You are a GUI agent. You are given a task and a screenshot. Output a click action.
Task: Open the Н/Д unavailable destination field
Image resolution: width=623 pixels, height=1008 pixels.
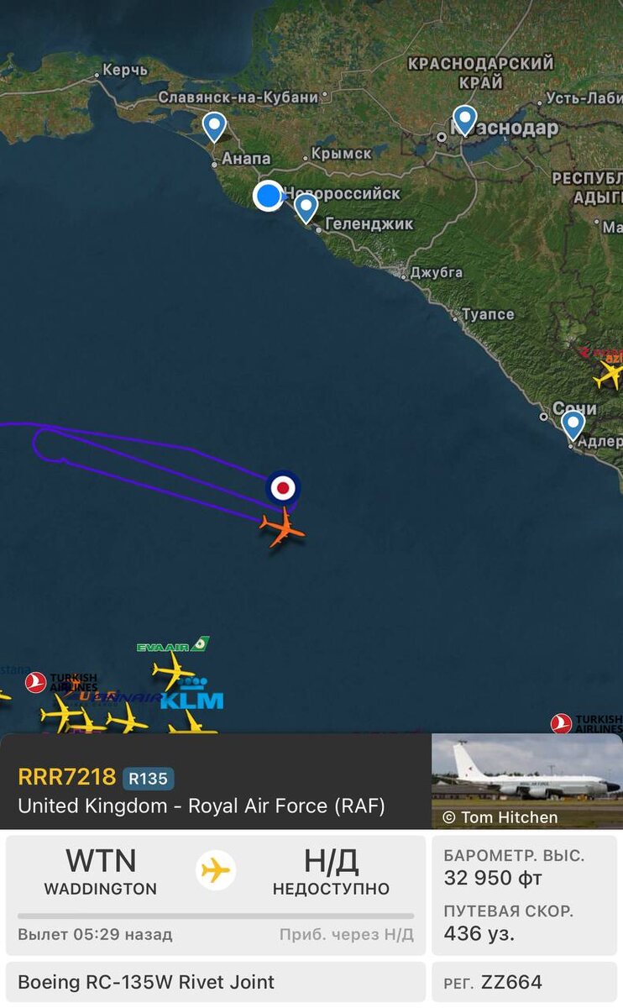(331, 871)
